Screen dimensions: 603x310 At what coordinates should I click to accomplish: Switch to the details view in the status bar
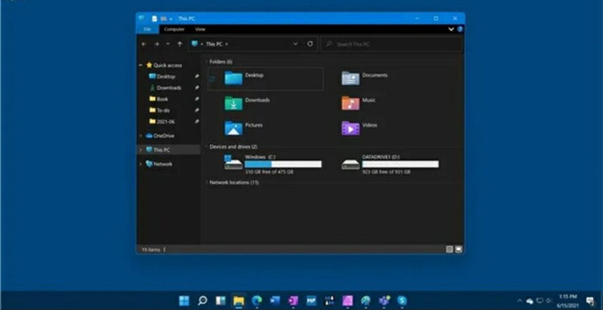(449, 249)
